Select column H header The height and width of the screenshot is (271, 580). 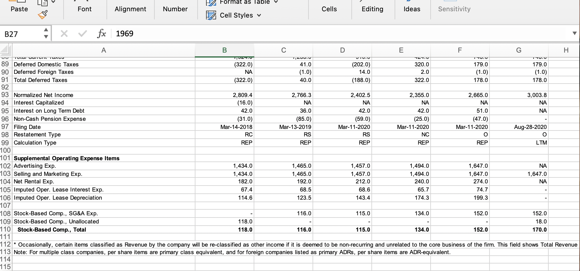[566, 50]
